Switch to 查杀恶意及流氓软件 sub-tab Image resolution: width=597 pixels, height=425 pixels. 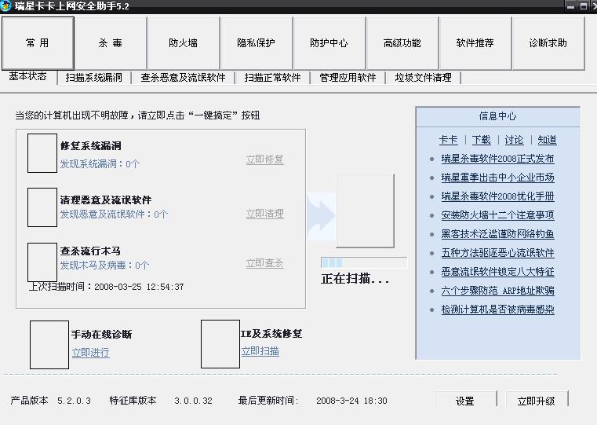click(x=183, y=78)
